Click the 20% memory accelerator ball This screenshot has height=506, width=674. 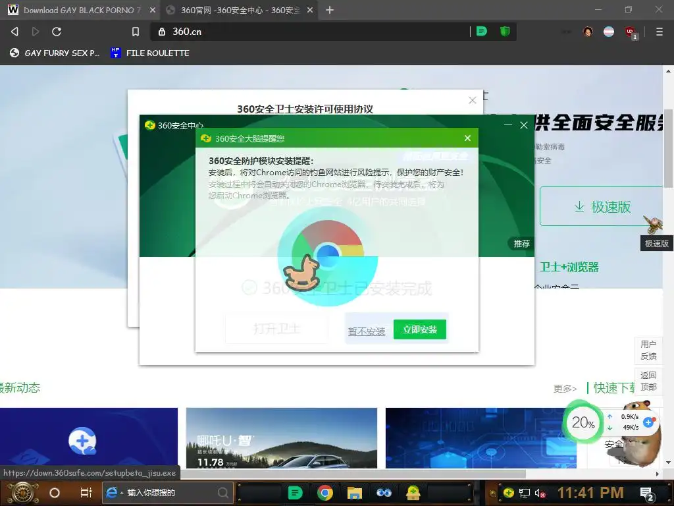tap(583, 422)
